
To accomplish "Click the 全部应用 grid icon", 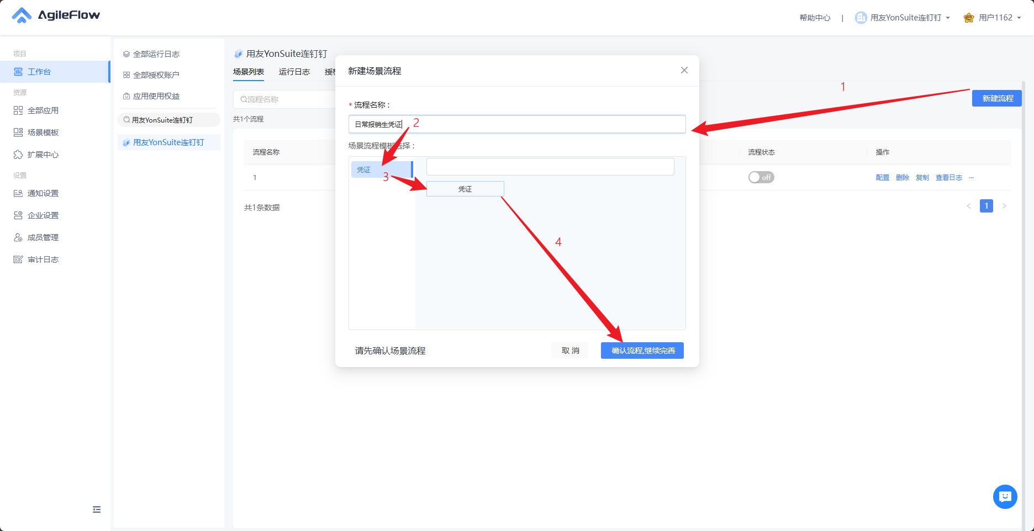I will (18, 110).
